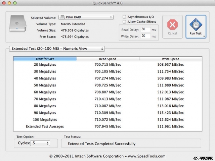215x161 pixels.
Task: Enable the Asynchronous I/O checkbox
Action: tap(124, 17)
